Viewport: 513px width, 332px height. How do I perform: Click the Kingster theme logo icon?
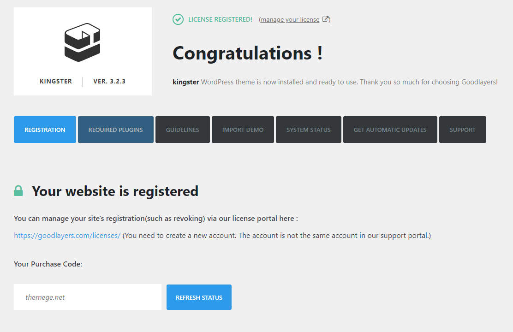click(x=82, y=42)
